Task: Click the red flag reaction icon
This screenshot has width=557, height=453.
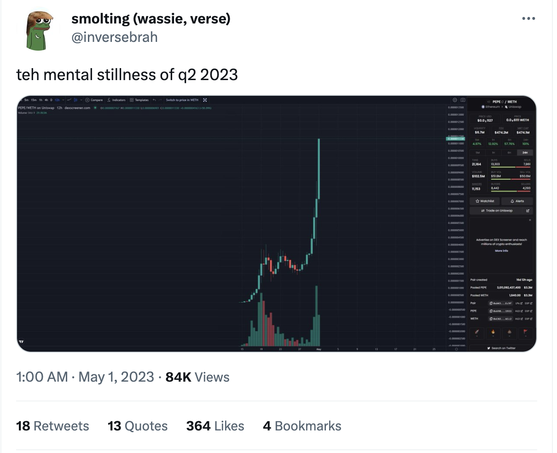Action: click(525, 332)
